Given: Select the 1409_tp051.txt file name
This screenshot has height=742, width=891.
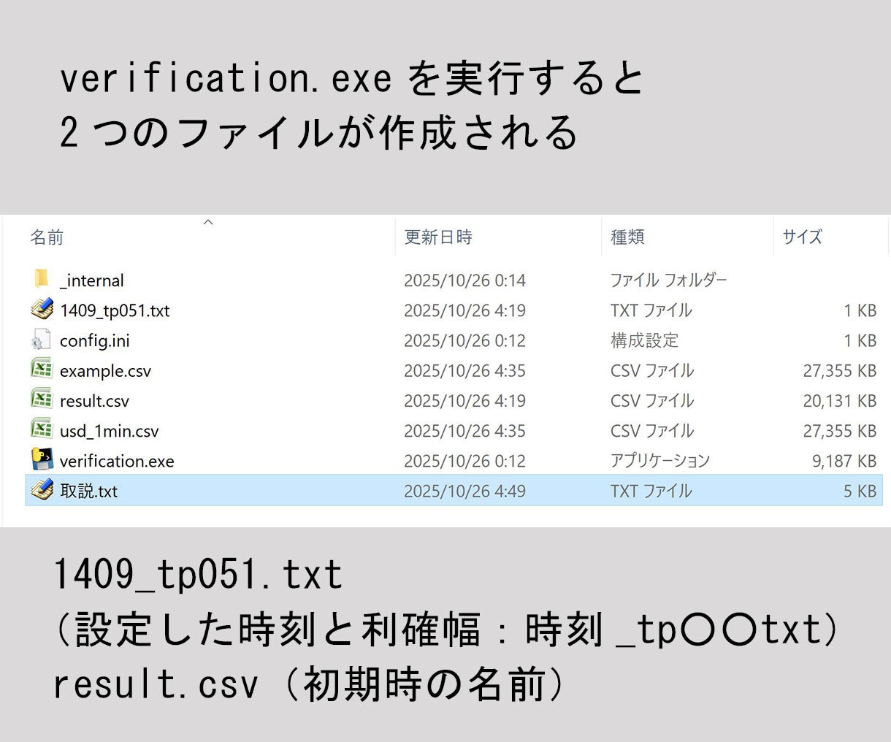Looking at the screenshot, I should 115,310.
